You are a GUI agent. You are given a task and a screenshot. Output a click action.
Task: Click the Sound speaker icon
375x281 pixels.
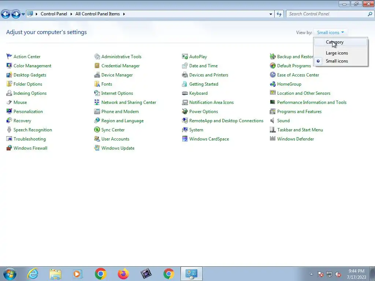click(272, 121)
